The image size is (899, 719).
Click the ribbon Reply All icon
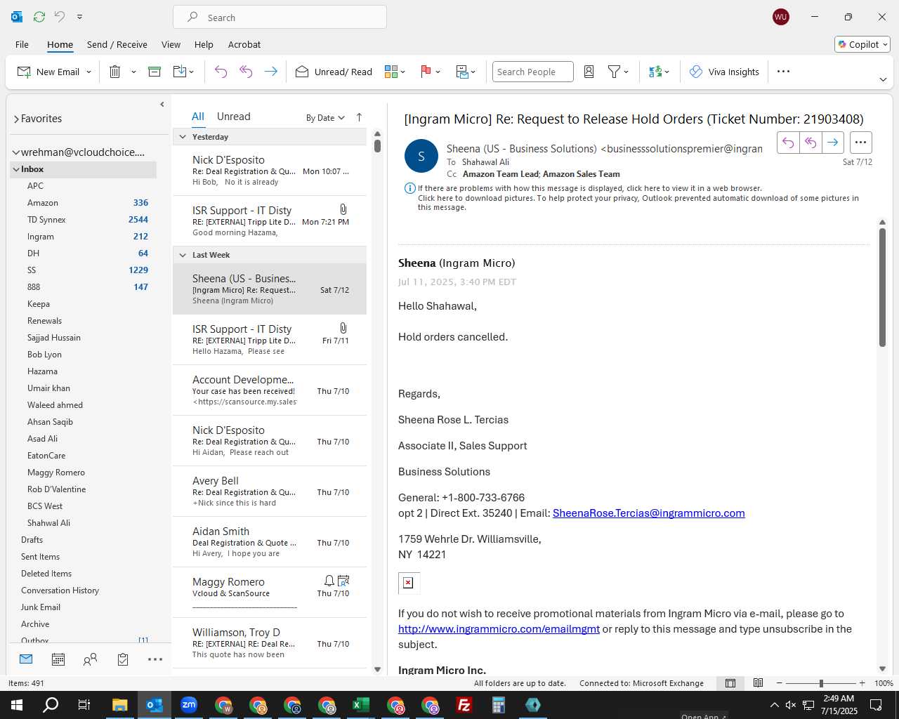coord(246,72)
